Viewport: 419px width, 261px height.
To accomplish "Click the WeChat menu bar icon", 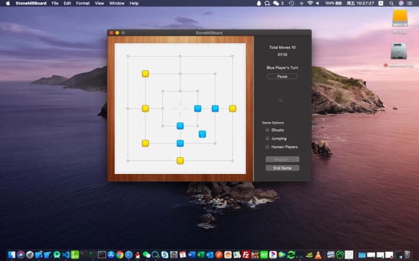I will pyautogui.click(x=276, y=3).
